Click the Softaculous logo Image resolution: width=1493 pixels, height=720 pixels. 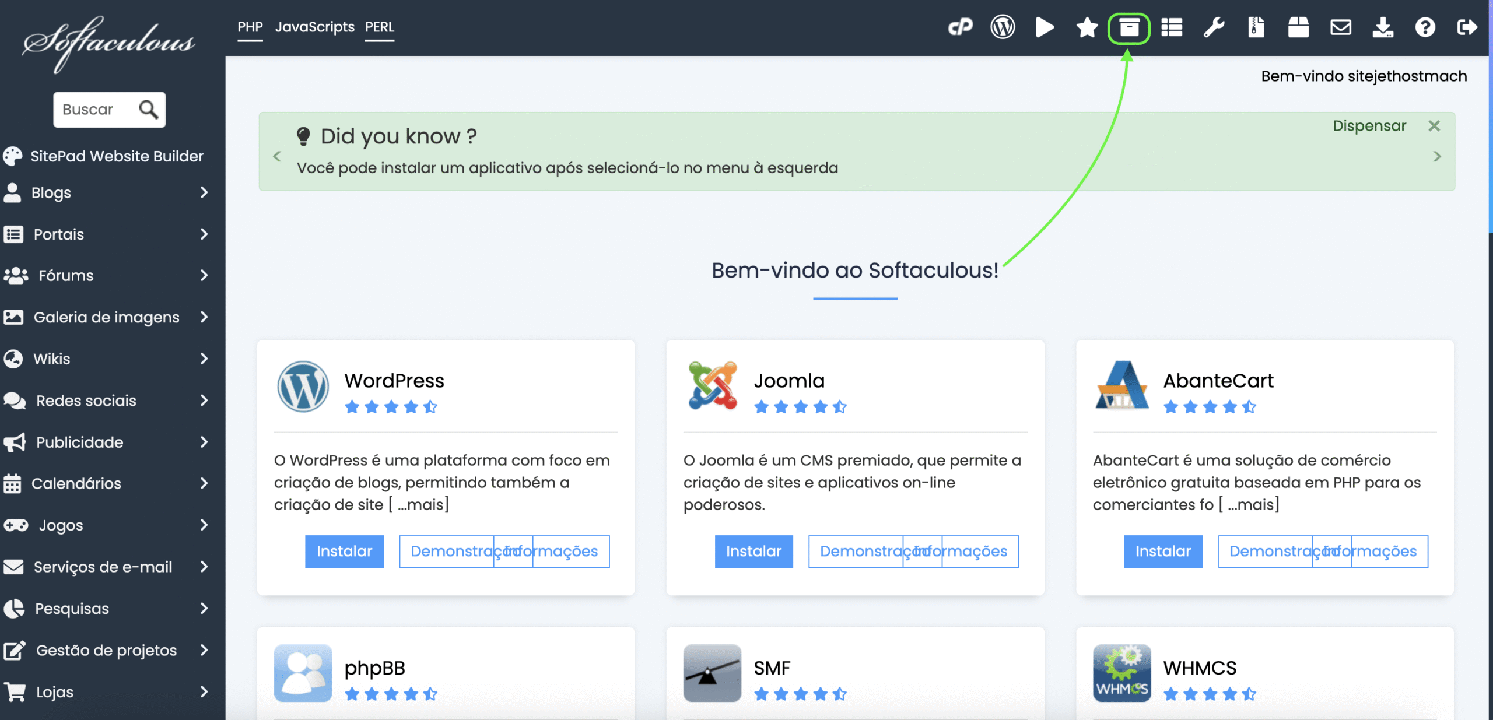(109, 44)
